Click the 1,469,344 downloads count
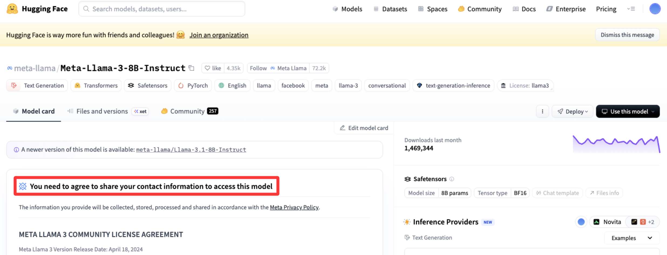This screenshot has width=667, height=255. point(419,148)
